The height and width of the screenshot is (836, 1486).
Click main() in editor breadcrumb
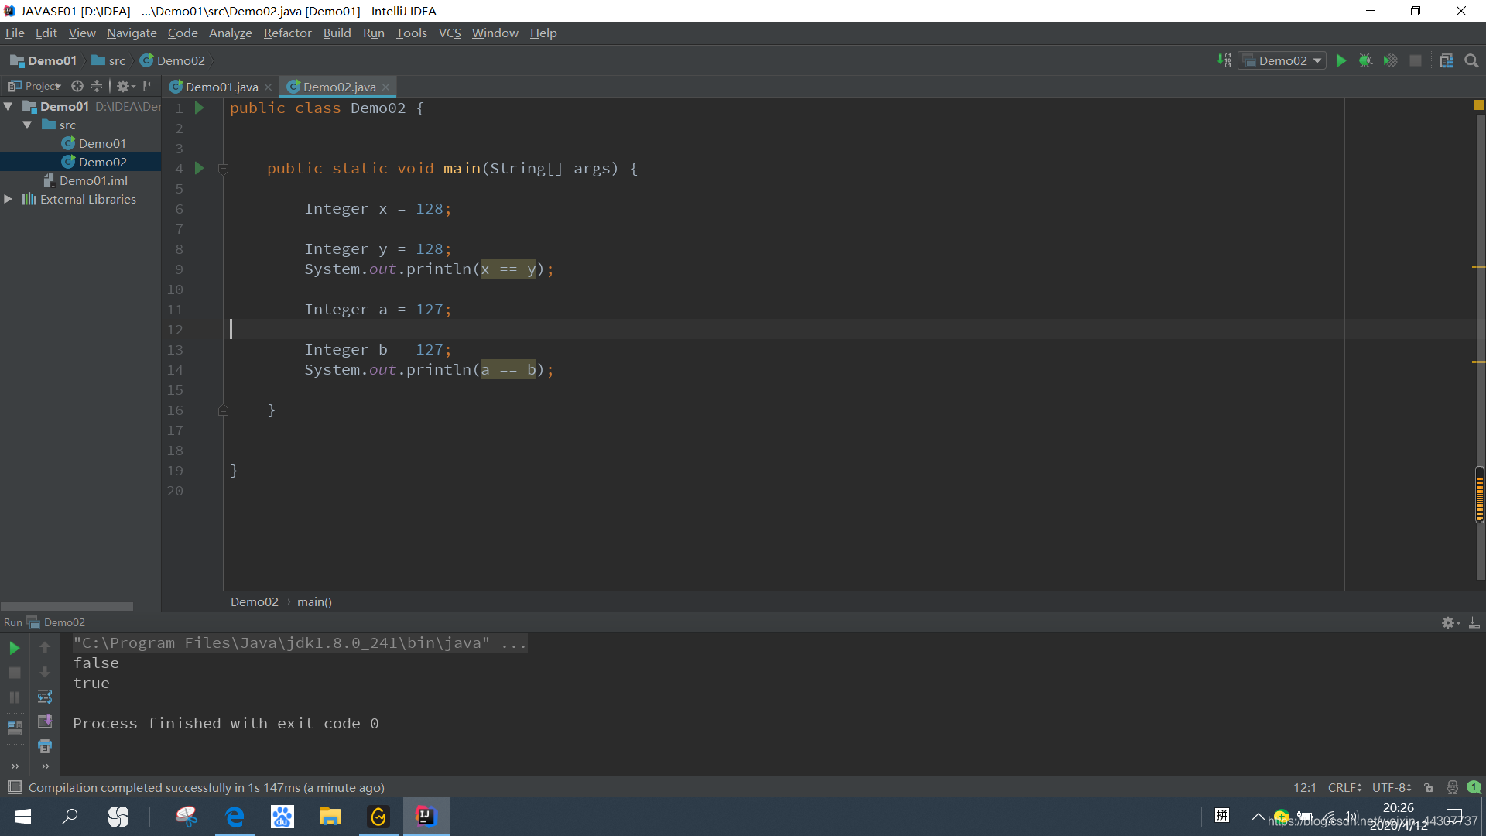314,601
